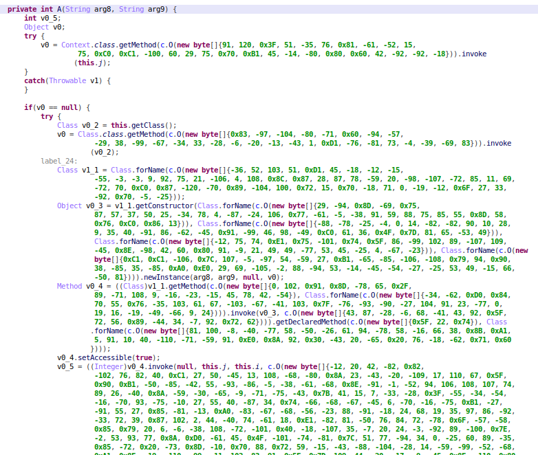The height and width of the screenshot is (455, 538).
Task: Select the label_24 label
Action: (59, 161)
